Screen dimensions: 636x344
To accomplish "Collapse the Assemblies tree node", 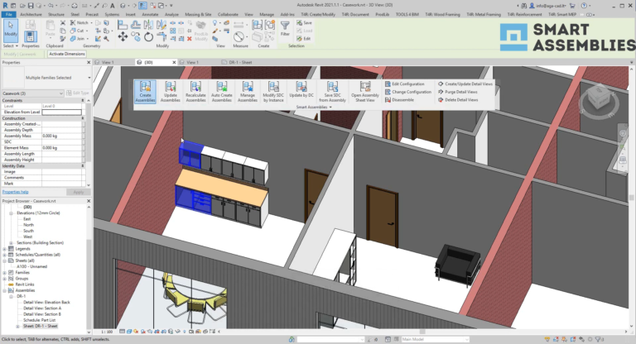I will pos(4,290).
